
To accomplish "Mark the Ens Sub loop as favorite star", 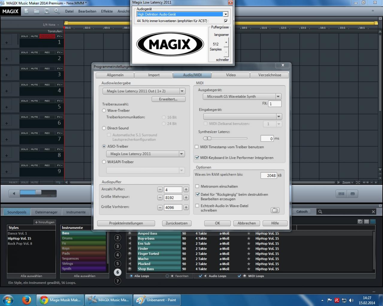I will pos(249,243).
